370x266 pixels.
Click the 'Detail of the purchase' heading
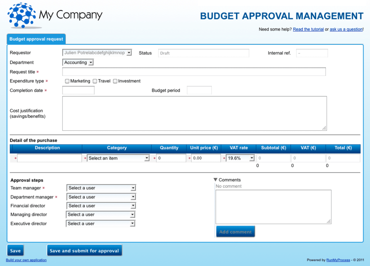tap(34, 140)
